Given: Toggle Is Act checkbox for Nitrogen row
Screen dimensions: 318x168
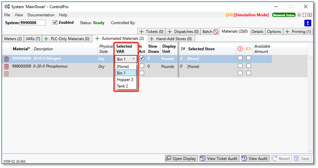Looking at the screenshot, I should tap(142, 58).
